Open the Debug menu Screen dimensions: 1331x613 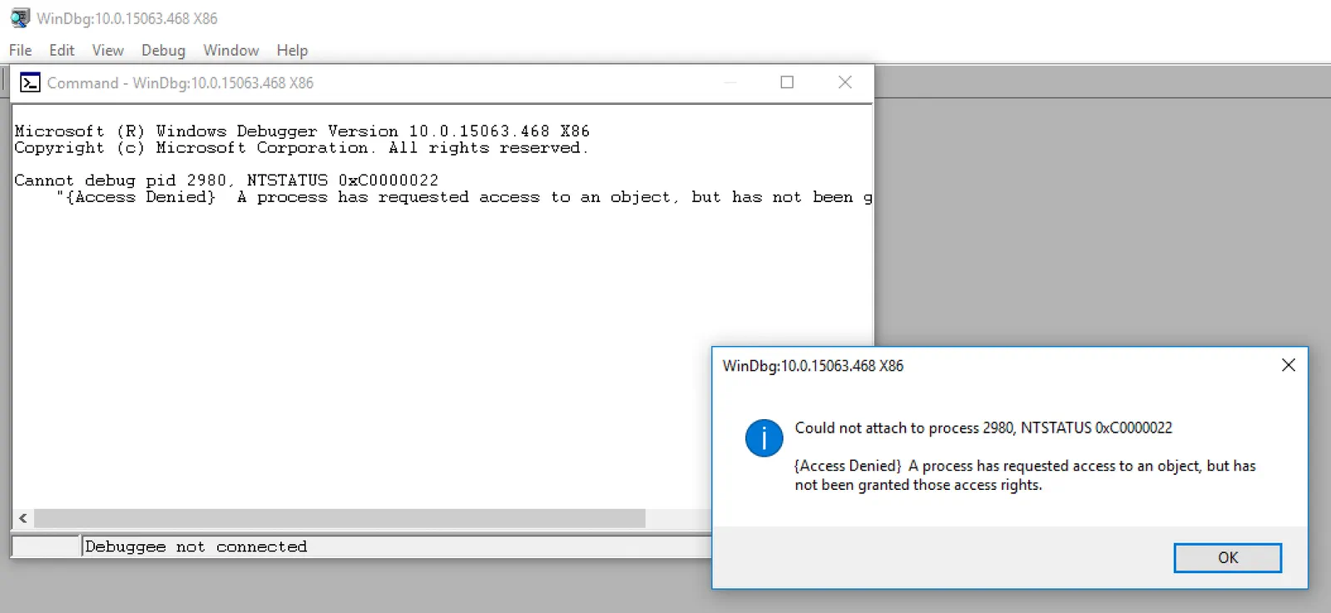tap(163, 50)
